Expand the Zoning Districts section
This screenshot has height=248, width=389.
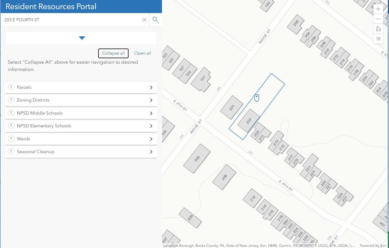tap(151, 100)
